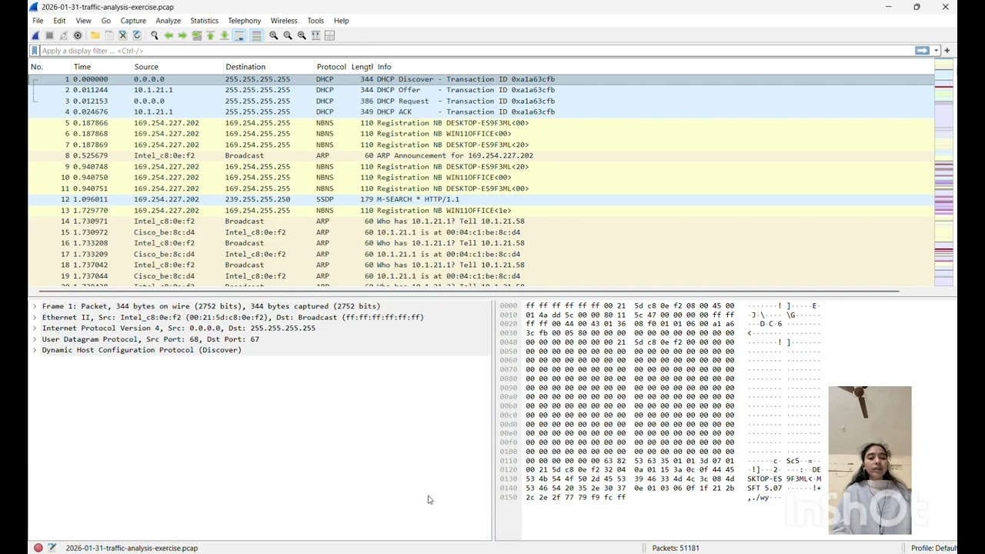Open the Statistics menu
Image resolution: width=985 pixels, height=554 pixels.
tap(204, 21)
